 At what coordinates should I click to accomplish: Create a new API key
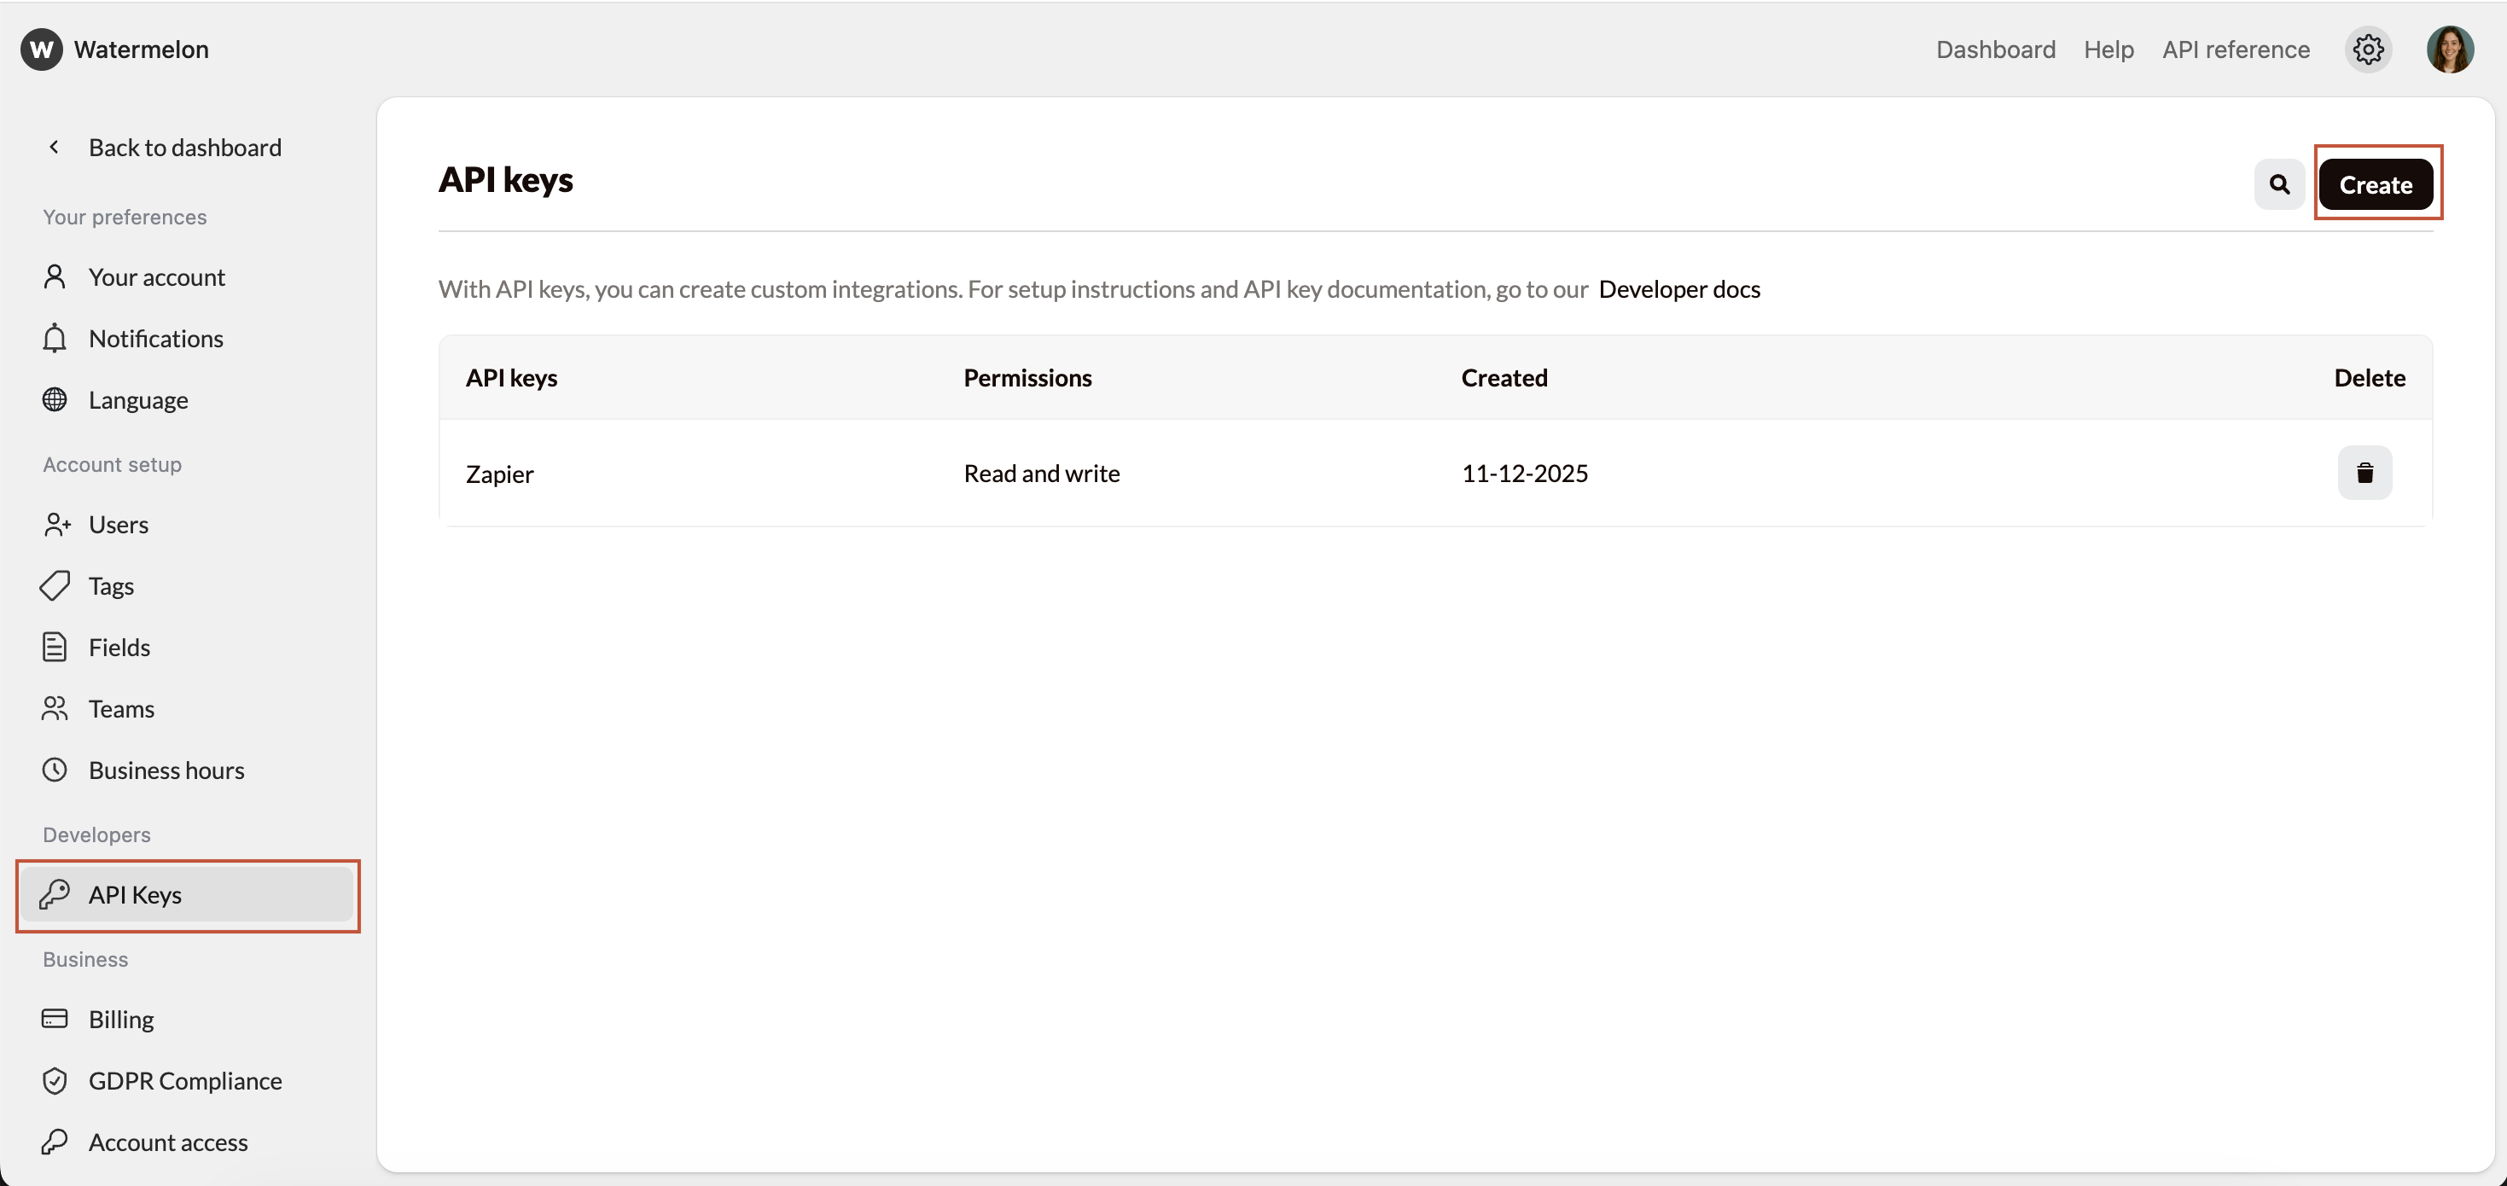(x=2377, y=184)
